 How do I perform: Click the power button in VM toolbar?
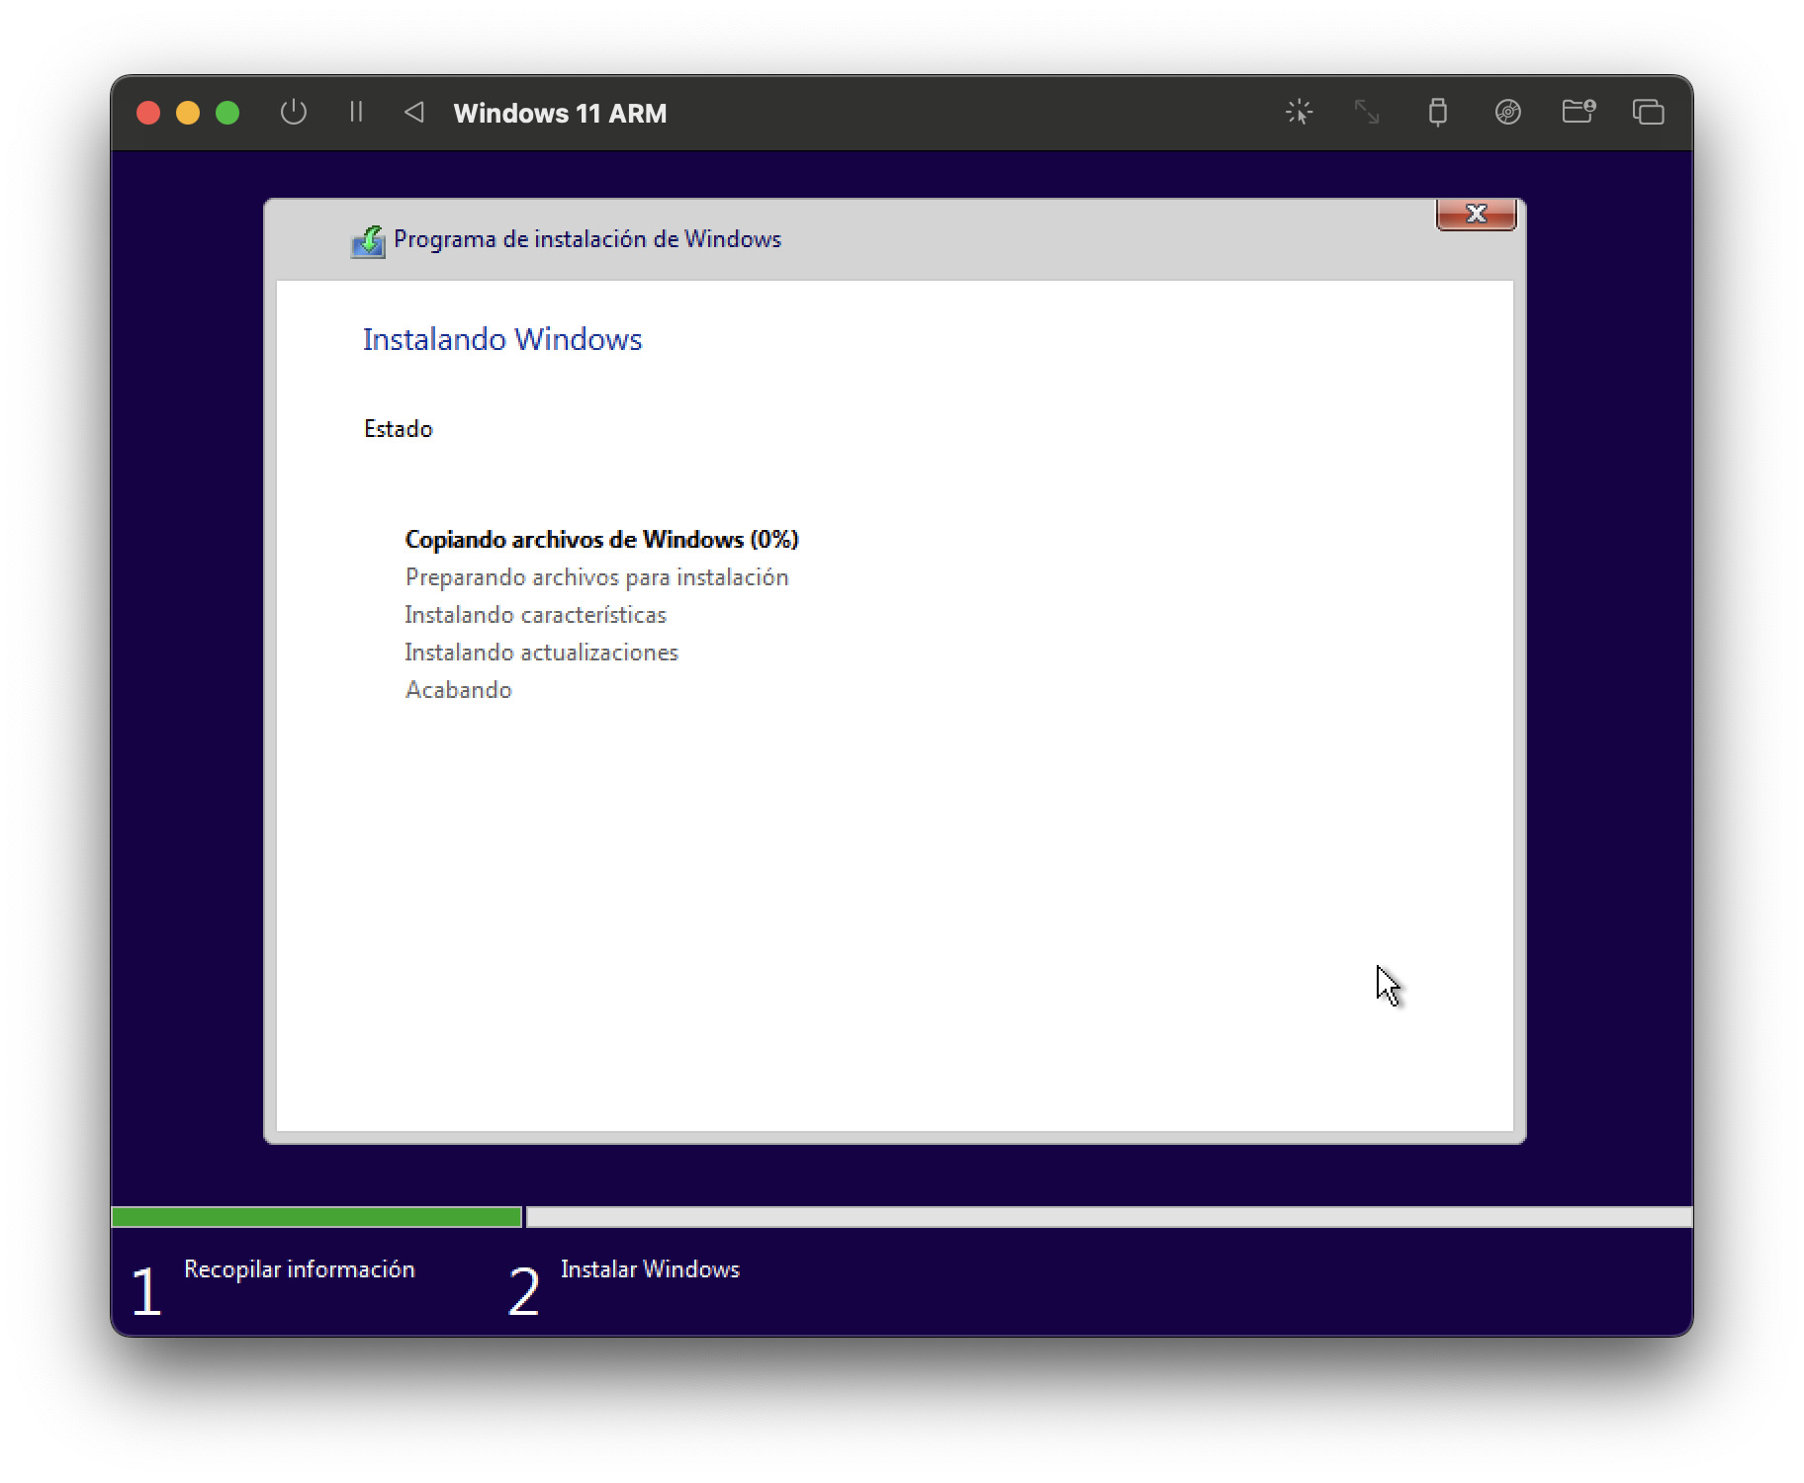click(293, 112)
